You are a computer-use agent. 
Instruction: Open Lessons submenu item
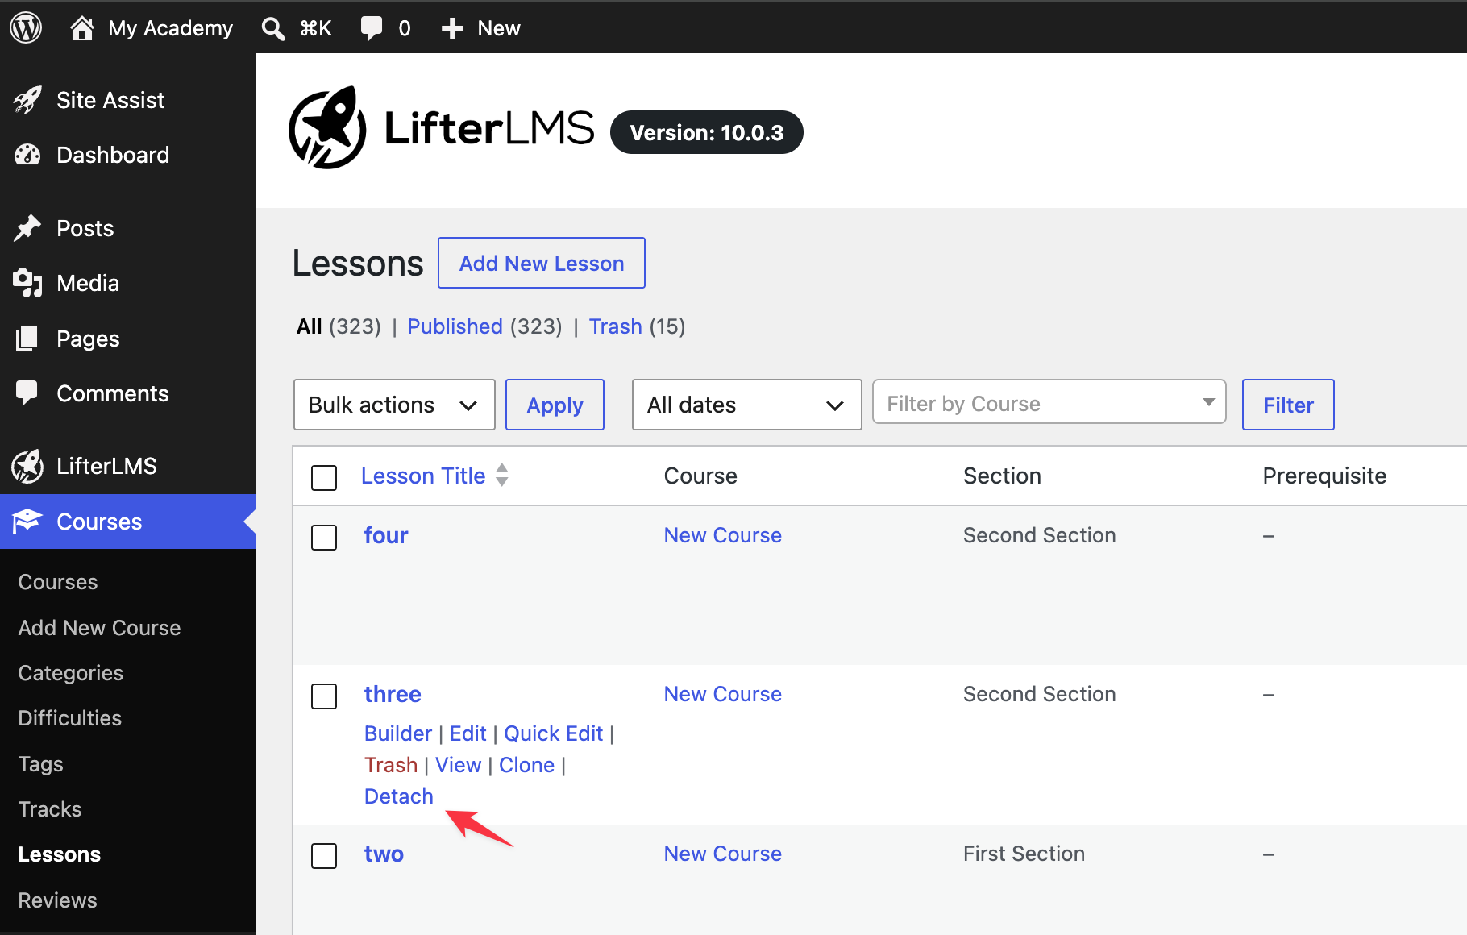point(60,854)
